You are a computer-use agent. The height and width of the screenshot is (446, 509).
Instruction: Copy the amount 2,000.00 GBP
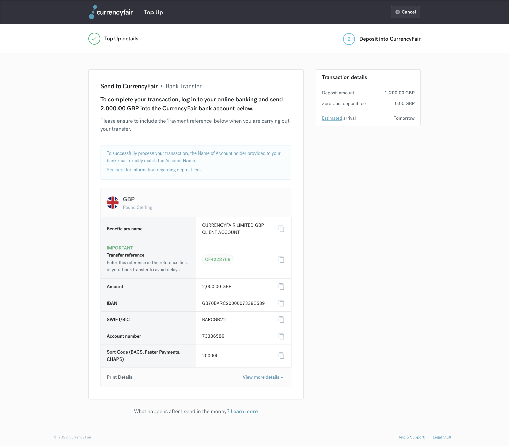[281, 286]
